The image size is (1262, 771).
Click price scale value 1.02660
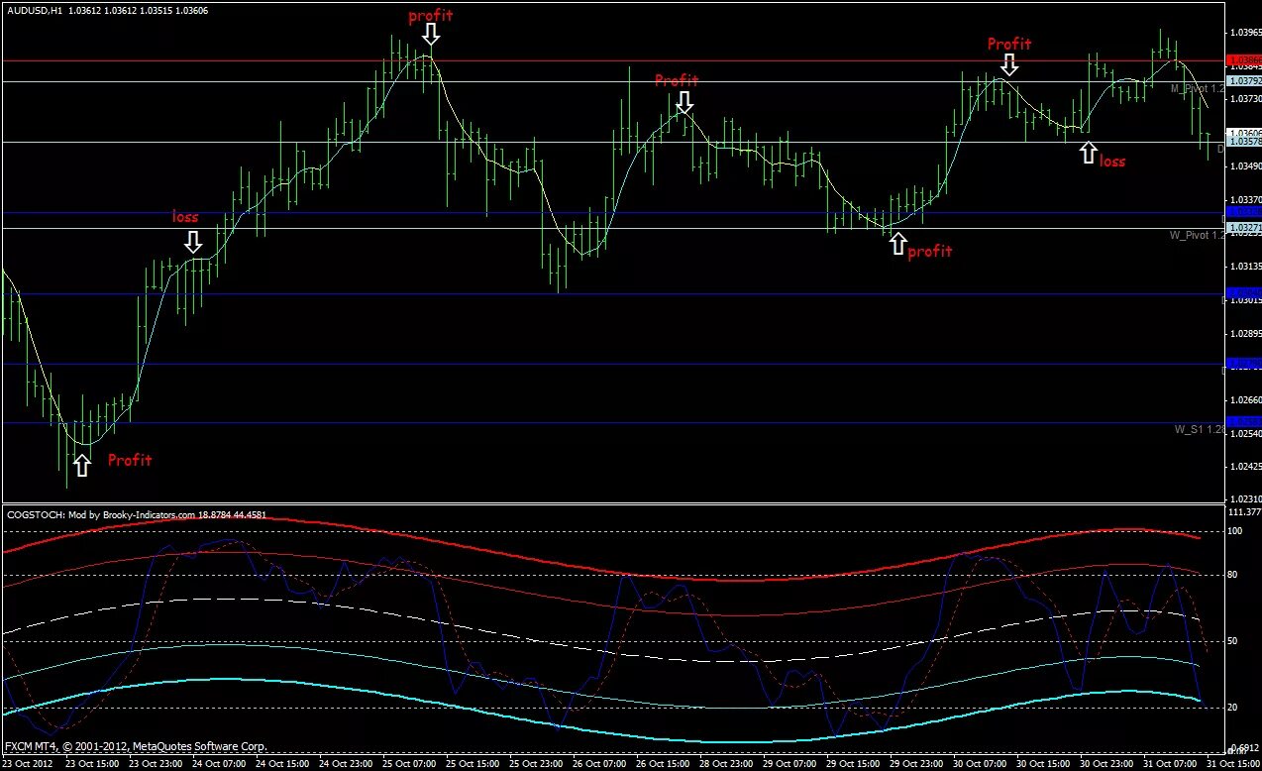click(1244, 400)
